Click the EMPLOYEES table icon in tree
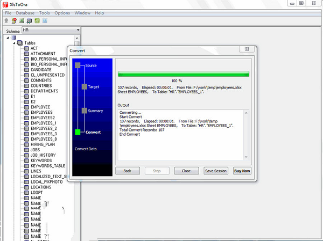323x241 pixels. [x=26, y=113]
